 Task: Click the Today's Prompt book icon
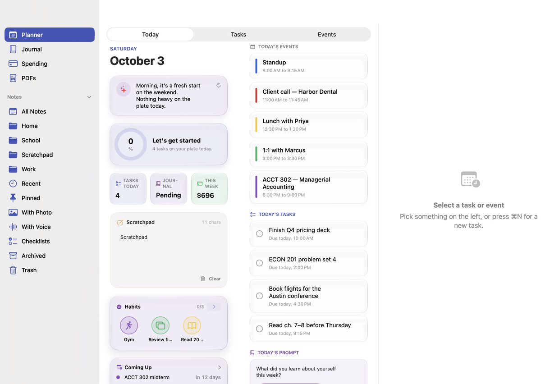tap(252, 352)
